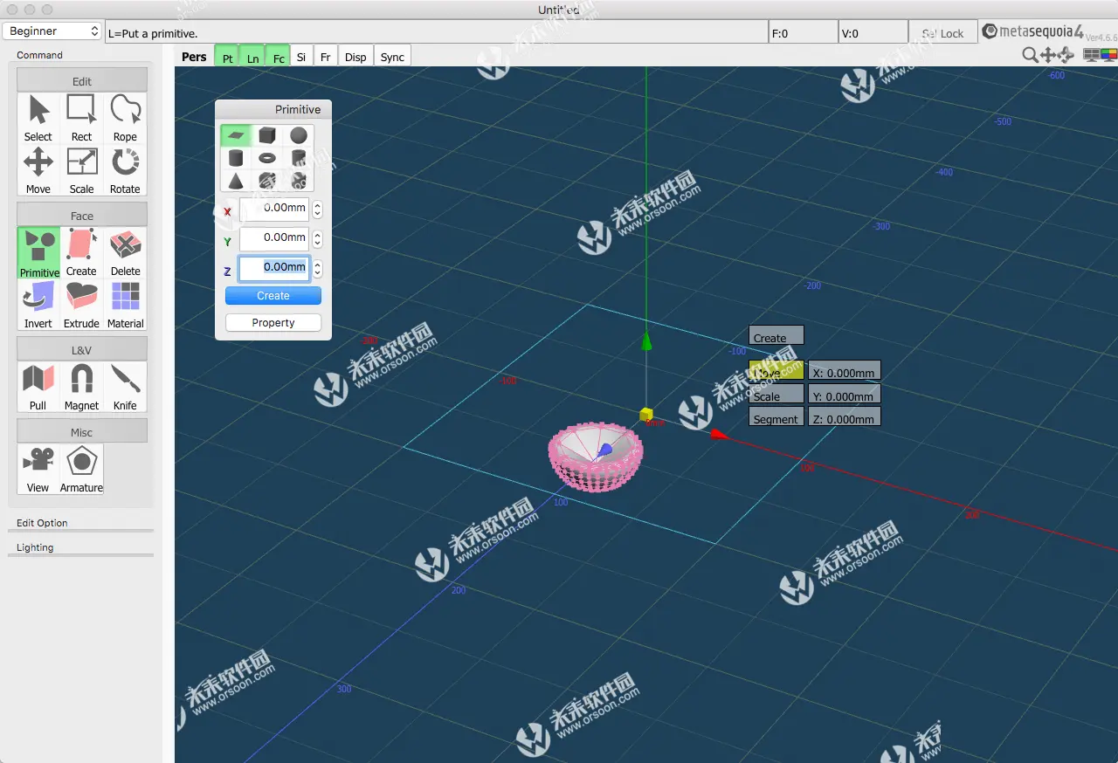This screenshot has height=763, width=1118.
Task: Choose the Extrude tool
Action: [81, 305]
